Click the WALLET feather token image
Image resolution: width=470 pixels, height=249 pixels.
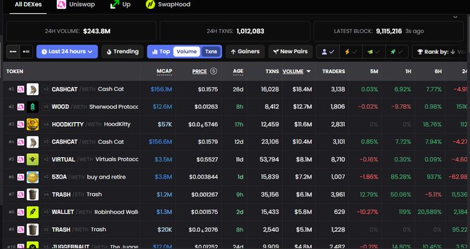click(32, 212)
